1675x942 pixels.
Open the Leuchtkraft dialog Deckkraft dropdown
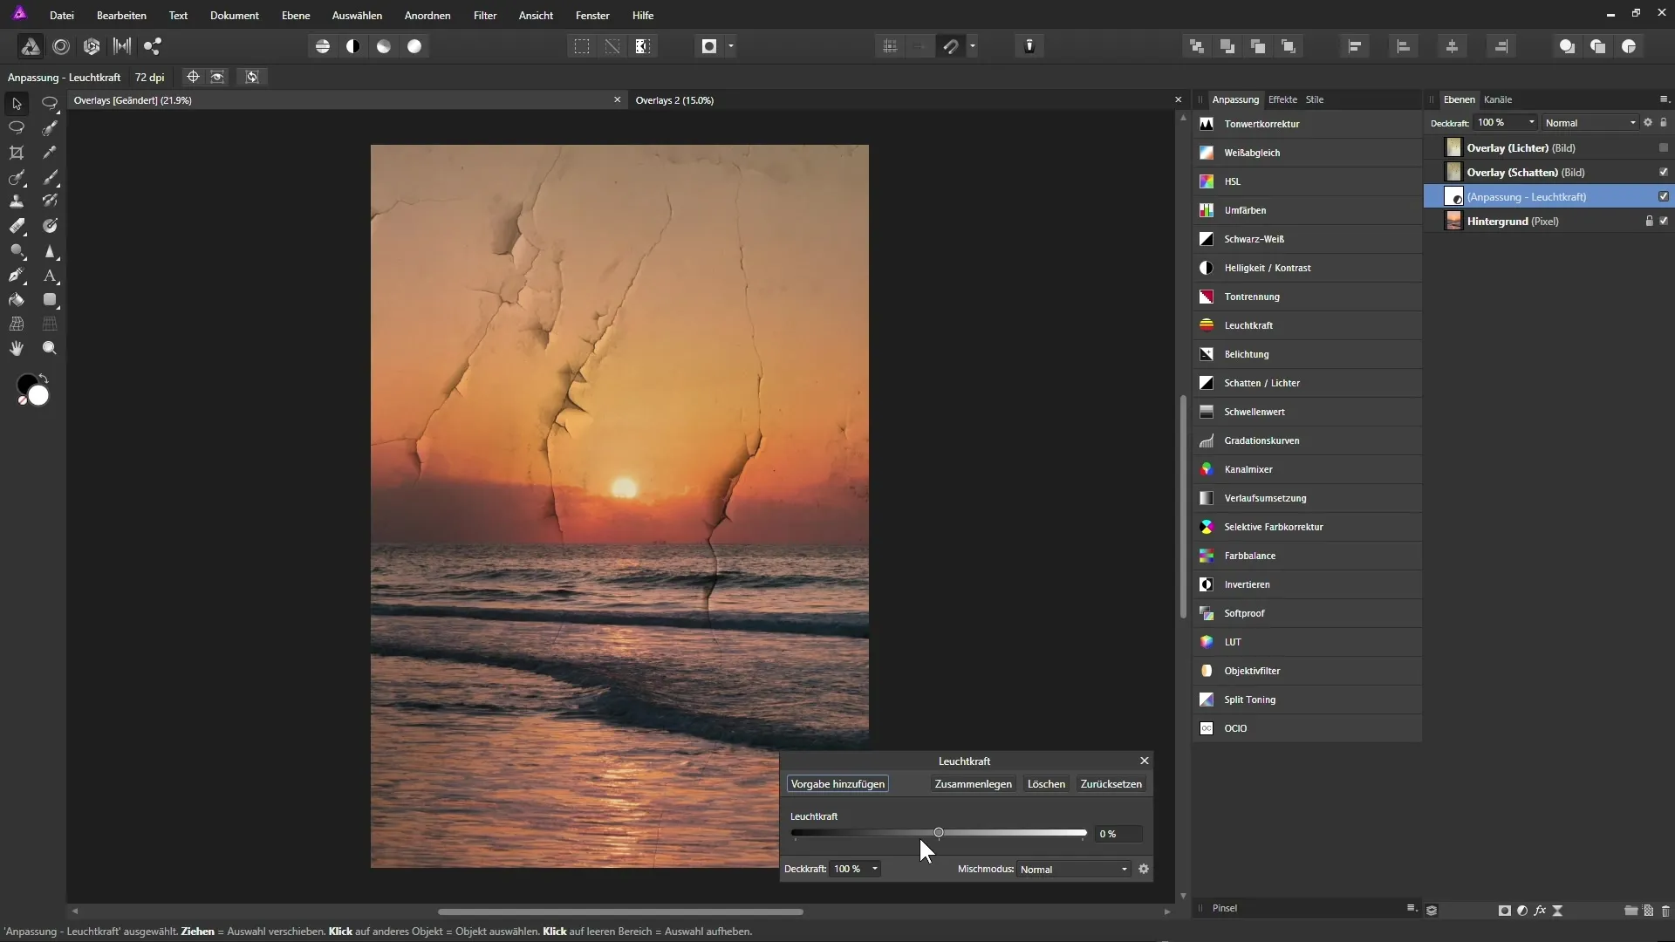(874, 870)
